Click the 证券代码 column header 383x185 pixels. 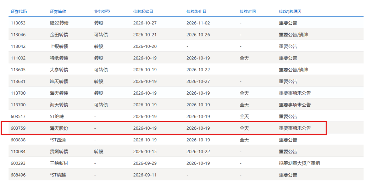tap(18, 11)
